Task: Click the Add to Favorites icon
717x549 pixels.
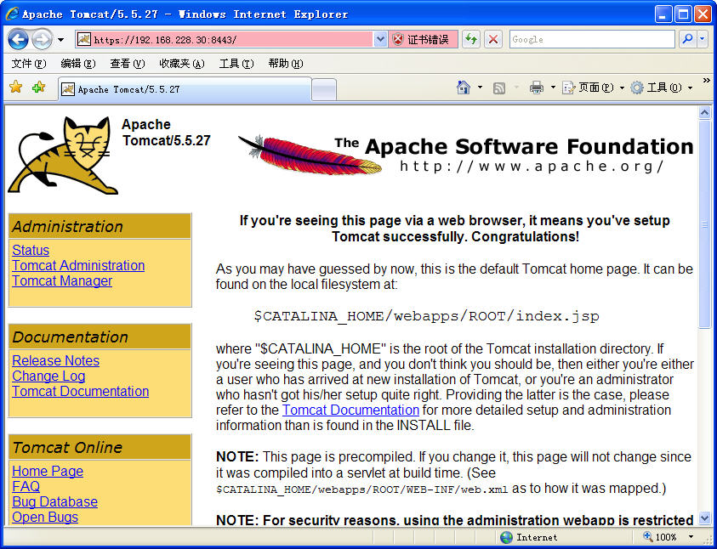Action: pos(38,88)
